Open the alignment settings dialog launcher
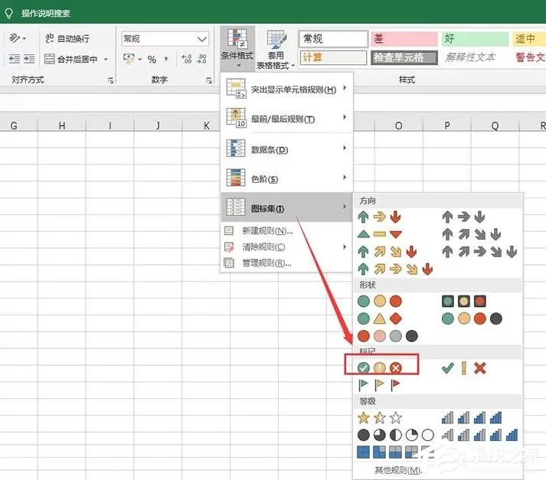The image size is (546, 480). click(x=111, y=80)
